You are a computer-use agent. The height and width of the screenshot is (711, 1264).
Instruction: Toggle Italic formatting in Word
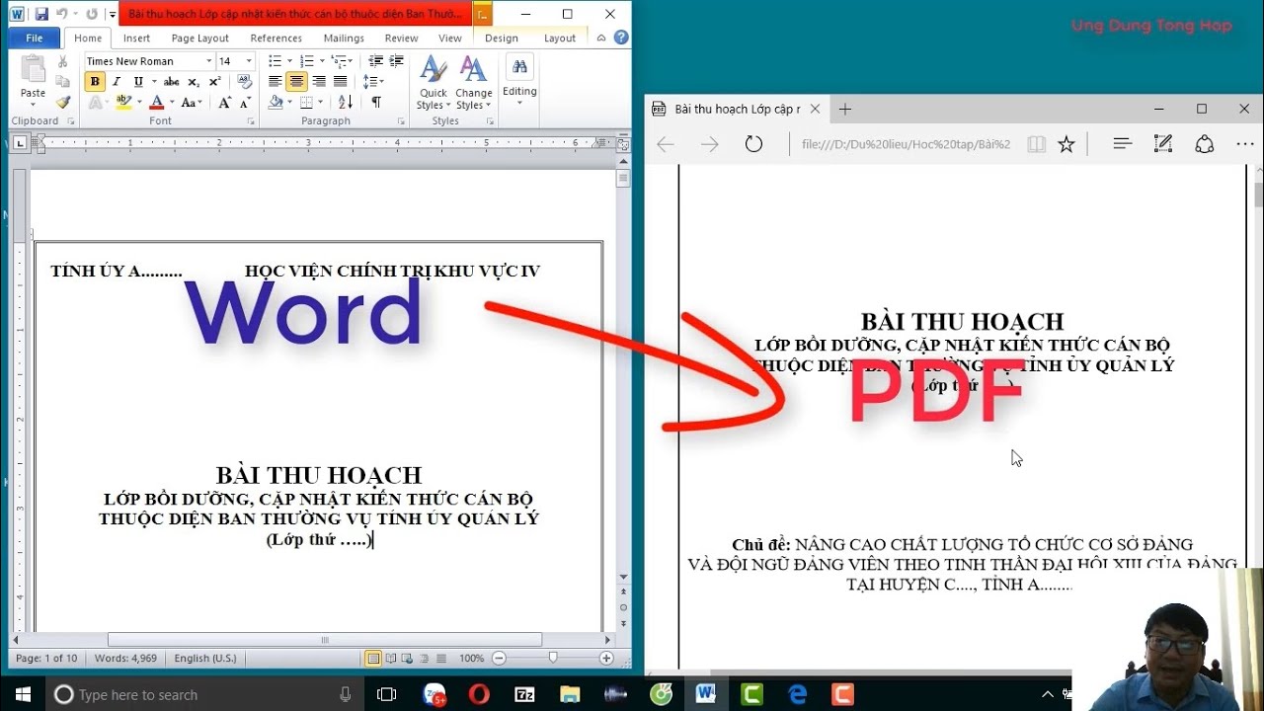(116, 82)
